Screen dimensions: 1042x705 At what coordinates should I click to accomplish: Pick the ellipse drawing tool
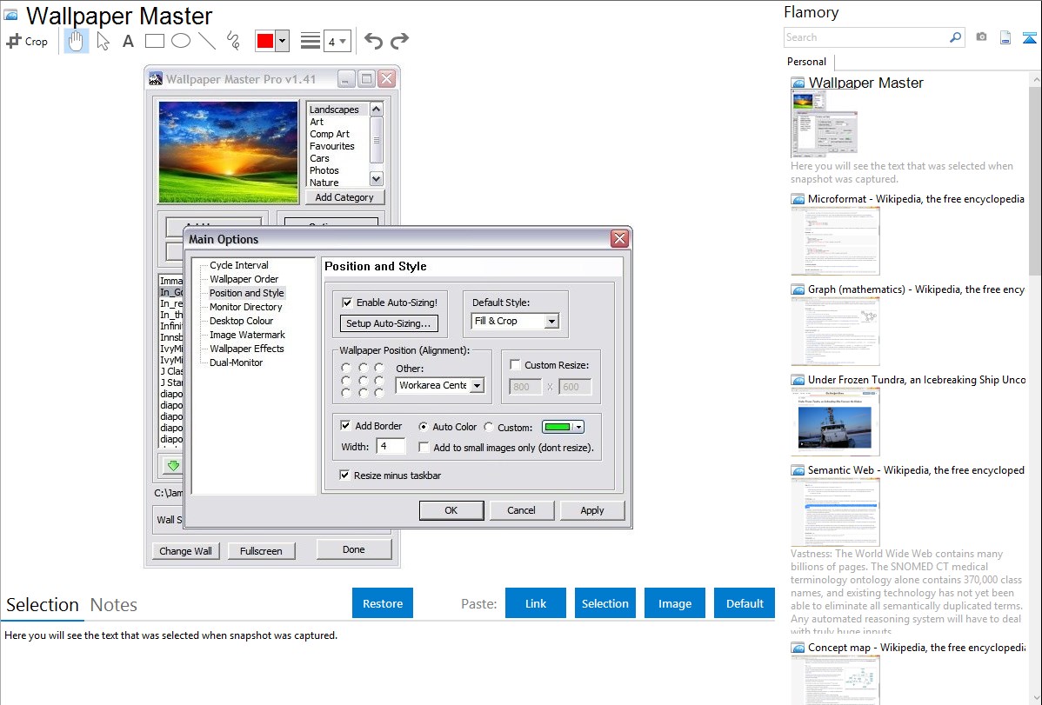180,41
